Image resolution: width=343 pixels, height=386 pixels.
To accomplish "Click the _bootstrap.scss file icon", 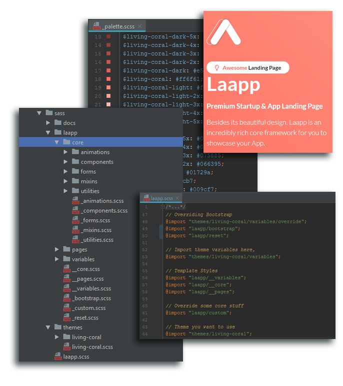I will (x=67, y=298).
